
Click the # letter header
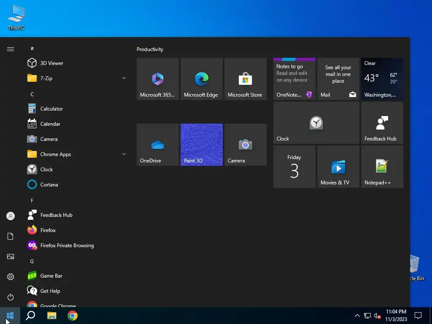(32, 49)
